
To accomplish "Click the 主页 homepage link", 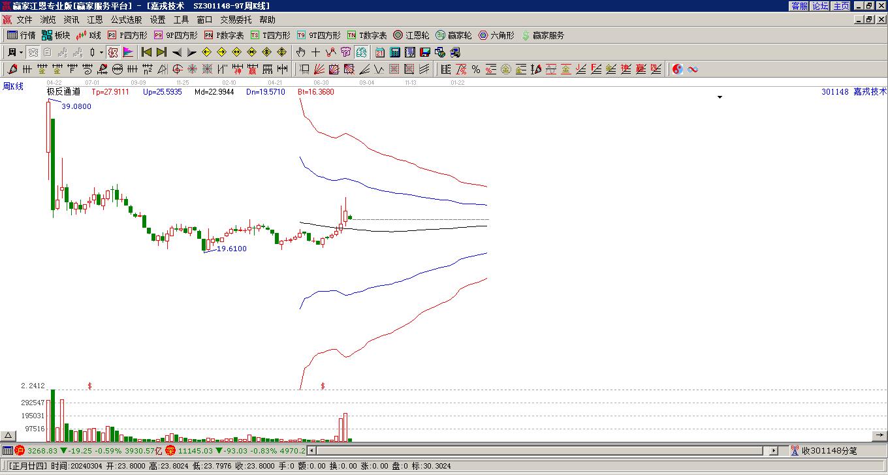I will (841, 6).
